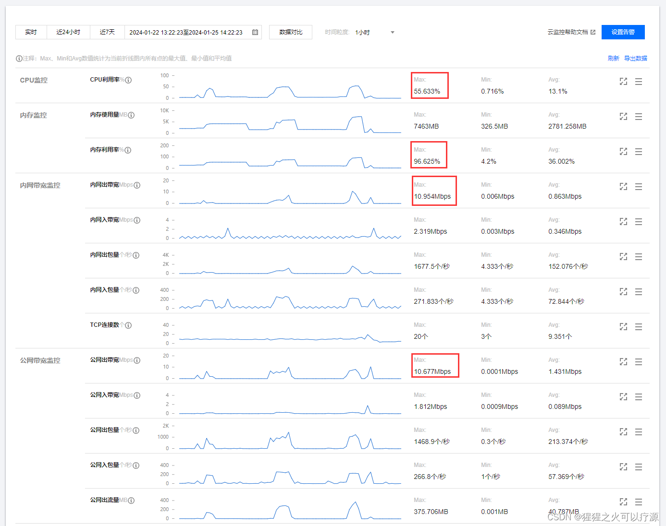Click the CPU监控 section label

coord(34,80)
